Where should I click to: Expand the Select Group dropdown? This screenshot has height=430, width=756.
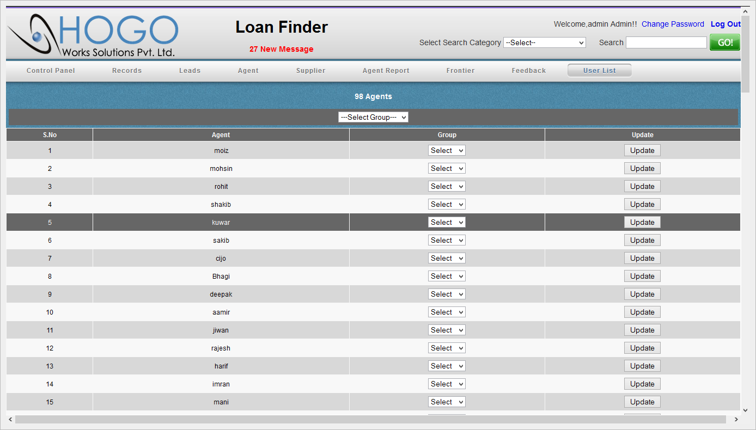point(373,117)
